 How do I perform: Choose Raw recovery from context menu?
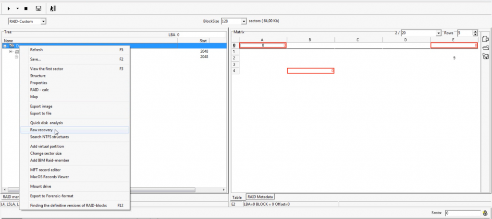(41, 130)
